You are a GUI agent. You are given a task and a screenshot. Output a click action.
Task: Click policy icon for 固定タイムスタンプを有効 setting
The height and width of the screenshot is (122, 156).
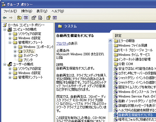click(x=116, y=87)
